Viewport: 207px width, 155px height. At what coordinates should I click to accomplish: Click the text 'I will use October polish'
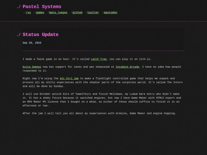point(42,94)
